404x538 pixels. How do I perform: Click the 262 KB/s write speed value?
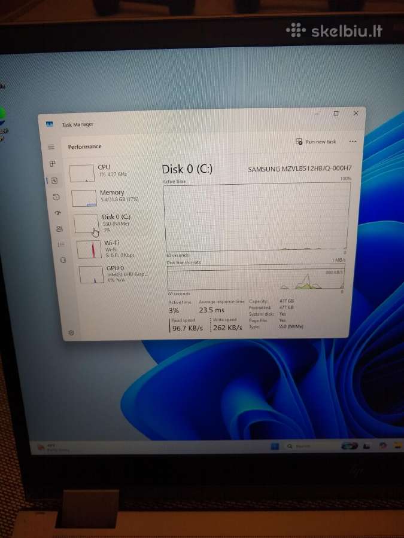point(227,328)
